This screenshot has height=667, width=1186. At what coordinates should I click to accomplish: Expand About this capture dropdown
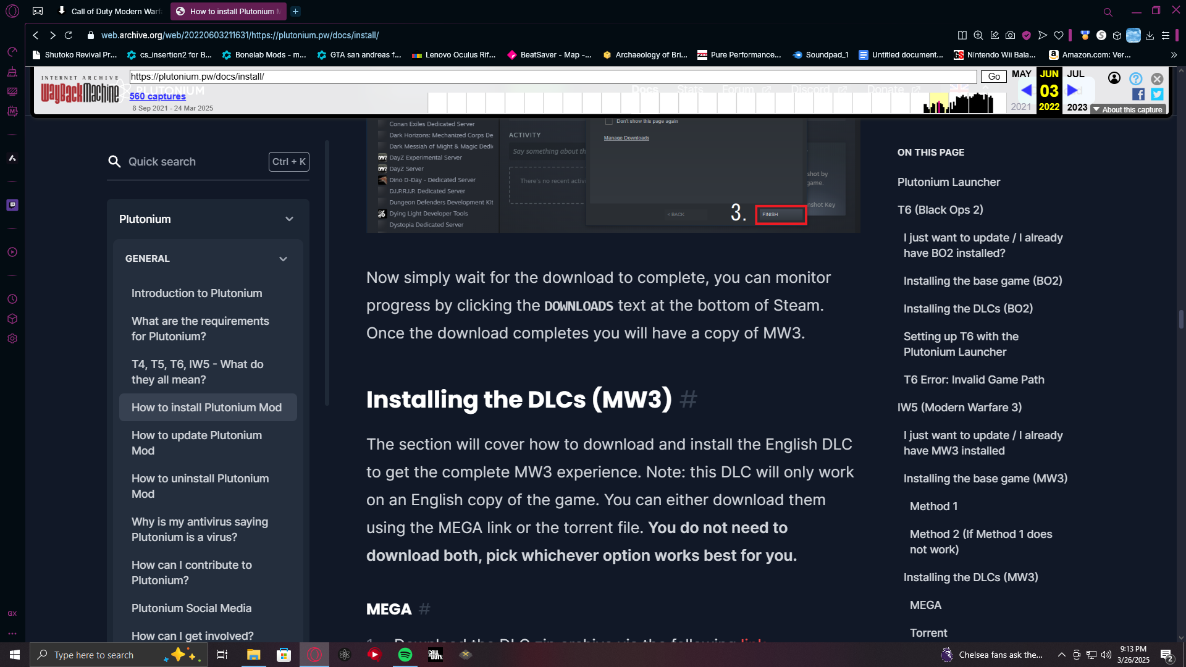pos(1127,109)
